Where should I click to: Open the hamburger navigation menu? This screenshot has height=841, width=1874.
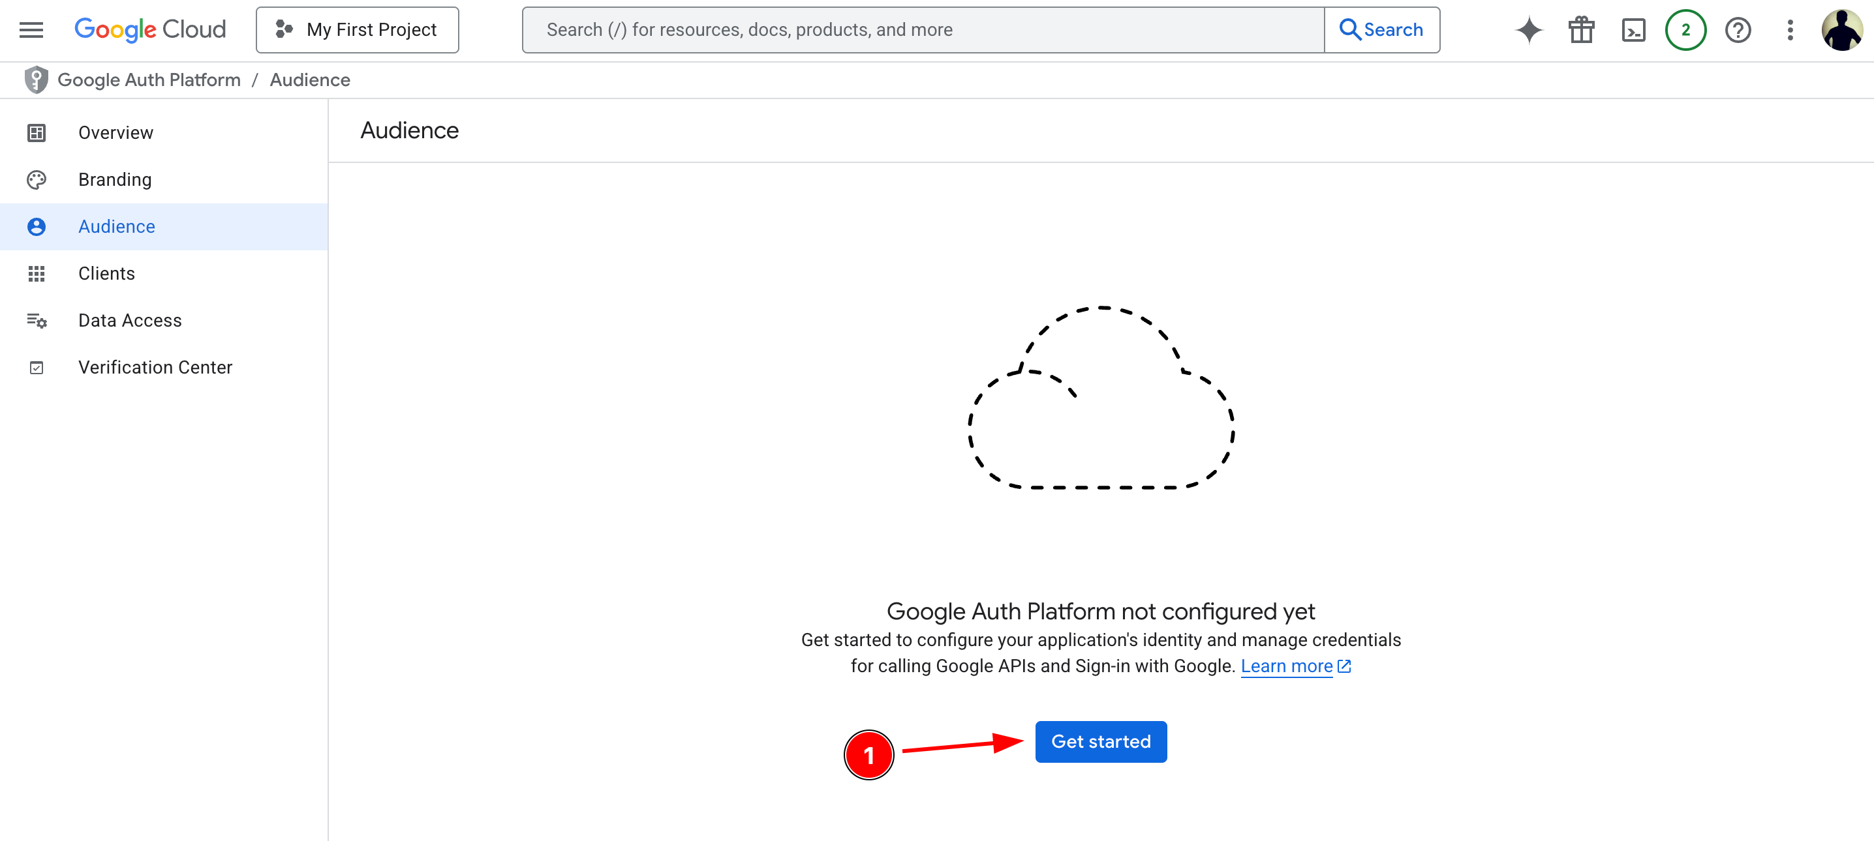coord(31,30)
